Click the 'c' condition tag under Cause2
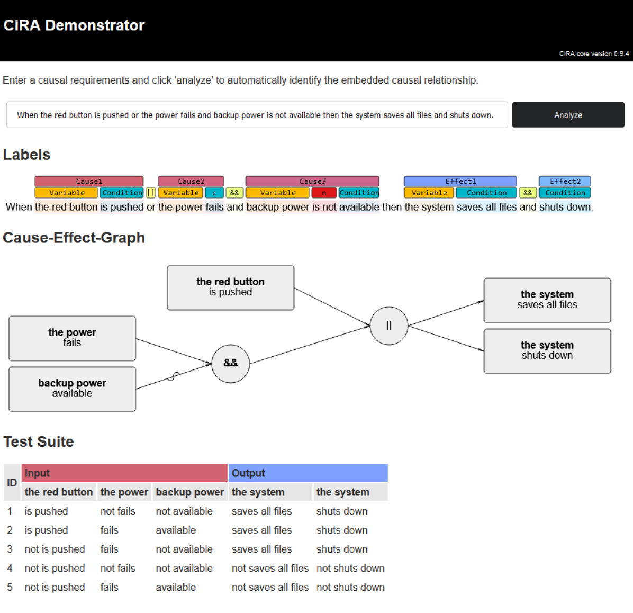Screen dimensions: 633x613 [x=214, y=193]
